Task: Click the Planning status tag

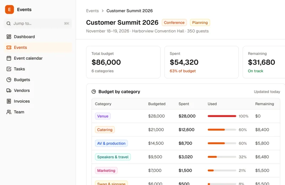Action: pos(200,22)
